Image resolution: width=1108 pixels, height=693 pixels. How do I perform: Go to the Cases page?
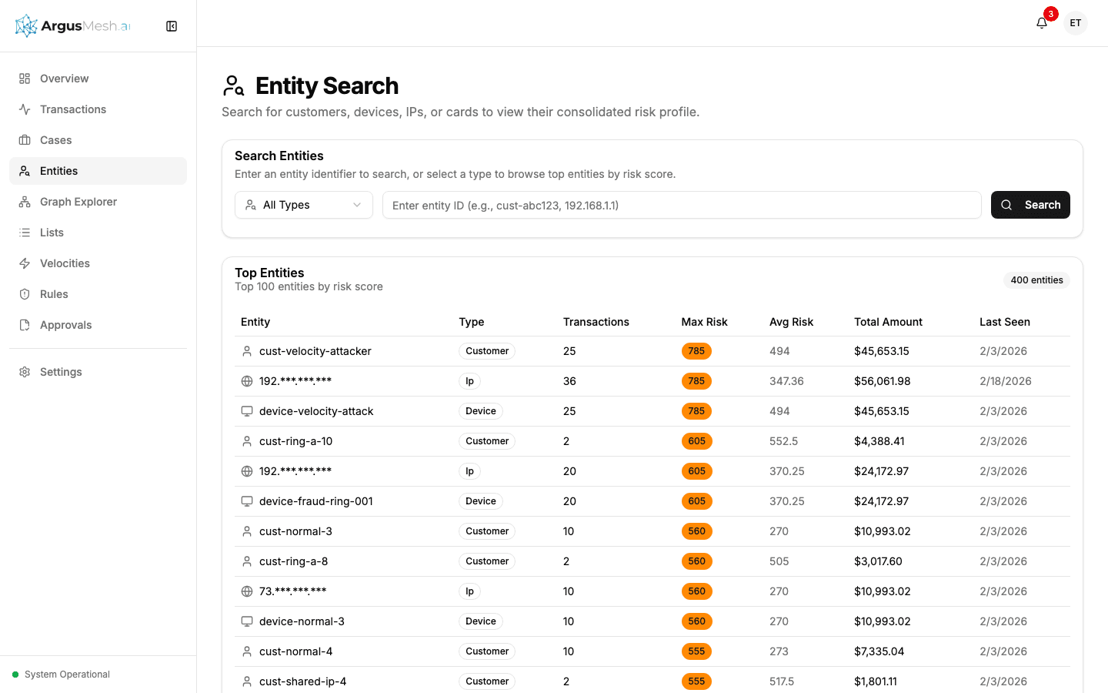[x=55, y=139]
